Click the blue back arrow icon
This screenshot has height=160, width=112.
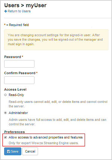coord(6,11)
